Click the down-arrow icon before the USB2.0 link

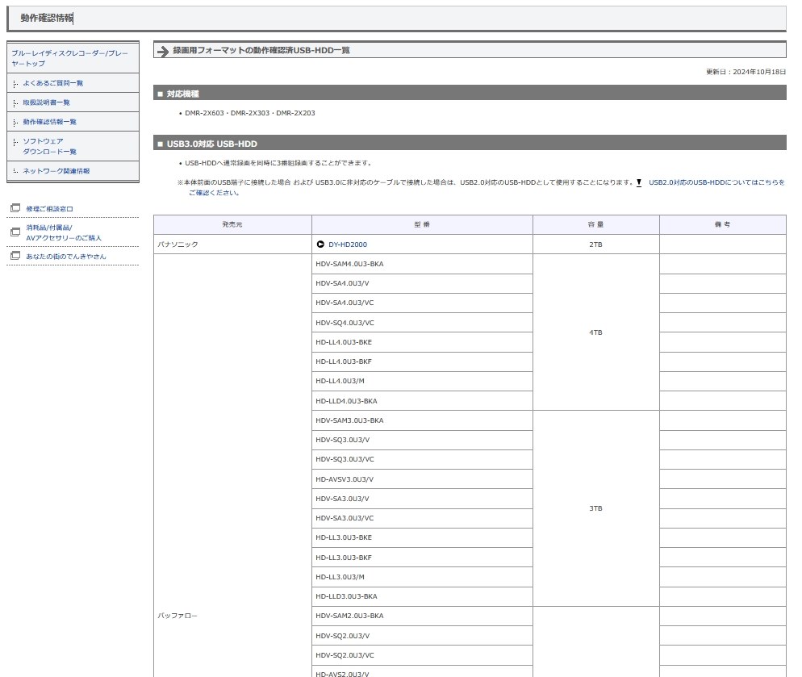(639, 183)
